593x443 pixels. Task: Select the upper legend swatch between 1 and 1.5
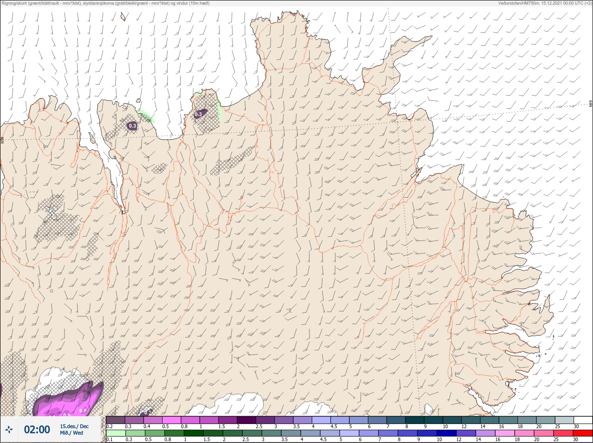209,420
